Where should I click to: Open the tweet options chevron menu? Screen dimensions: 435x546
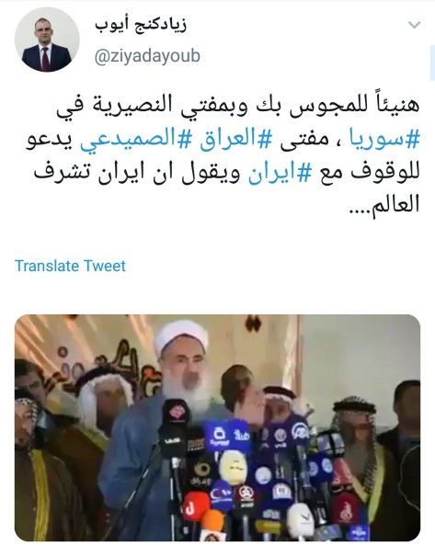pyautogui.click(x=414, y=25)
